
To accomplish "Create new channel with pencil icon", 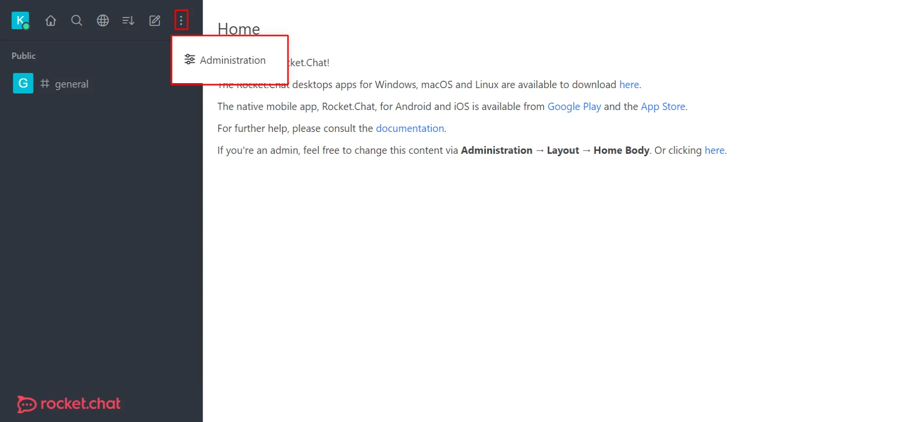I will coord(155,20).
